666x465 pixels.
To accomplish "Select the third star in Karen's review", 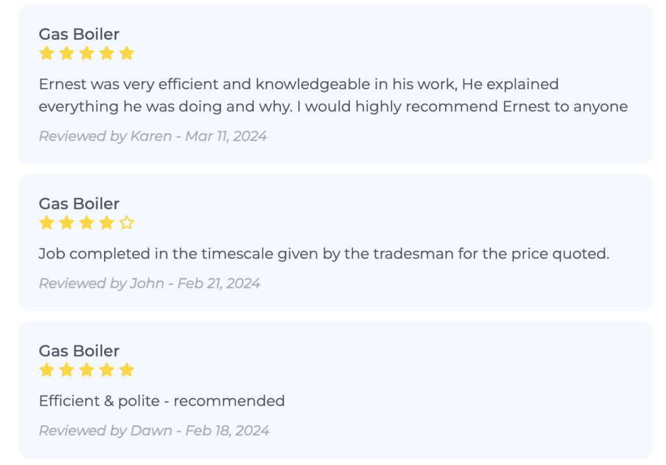I will coord(87,53).
